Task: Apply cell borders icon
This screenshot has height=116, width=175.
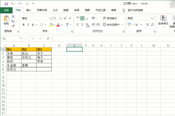Action: pos(42,25)
